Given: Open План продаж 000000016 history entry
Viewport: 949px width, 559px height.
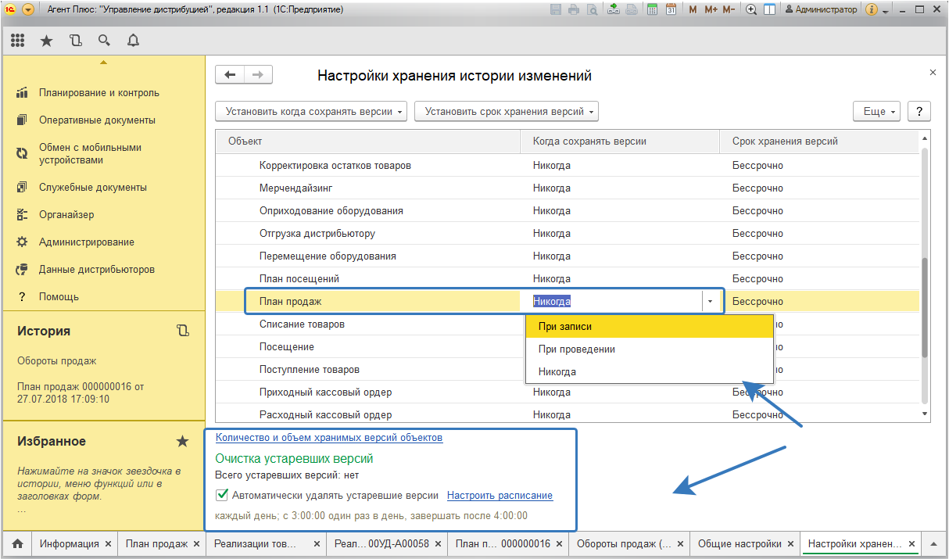Looking at the screenshot, I should coord(81,393).
